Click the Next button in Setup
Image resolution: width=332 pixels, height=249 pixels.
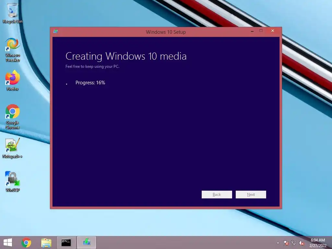click(x=251, y=195)
